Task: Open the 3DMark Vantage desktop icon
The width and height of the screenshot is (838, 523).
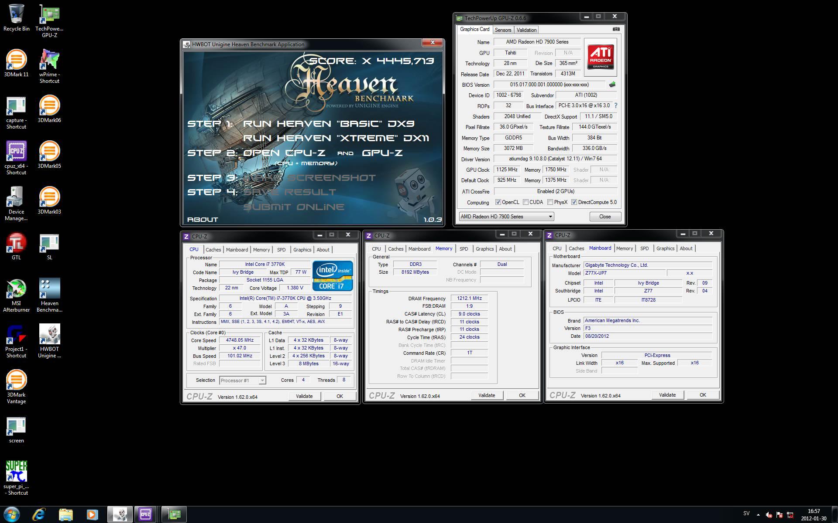Action: (16, 387)
